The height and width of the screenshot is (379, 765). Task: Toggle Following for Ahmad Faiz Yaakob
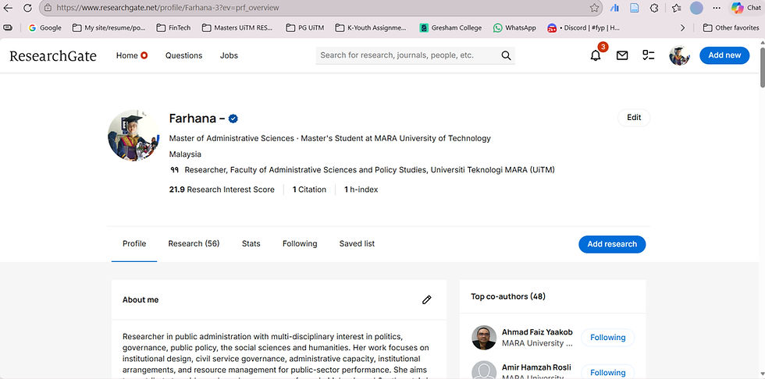pos(607,337)
